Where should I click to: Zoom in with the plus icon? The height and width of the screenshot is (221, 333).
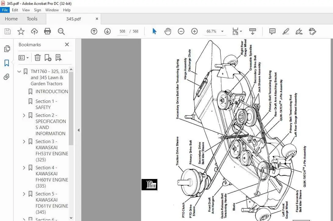point(194,31)
